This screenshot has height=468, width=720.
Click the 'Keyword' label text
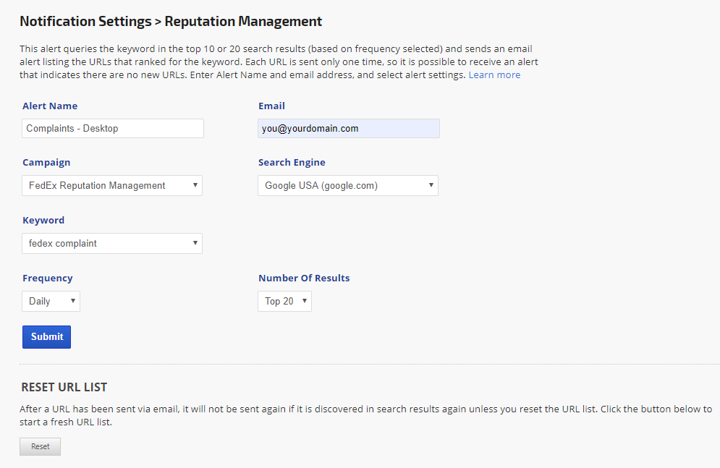(43, 221)
